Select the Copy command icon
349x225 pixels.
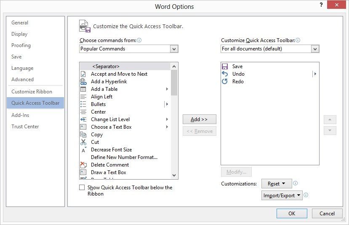point(83,135)
